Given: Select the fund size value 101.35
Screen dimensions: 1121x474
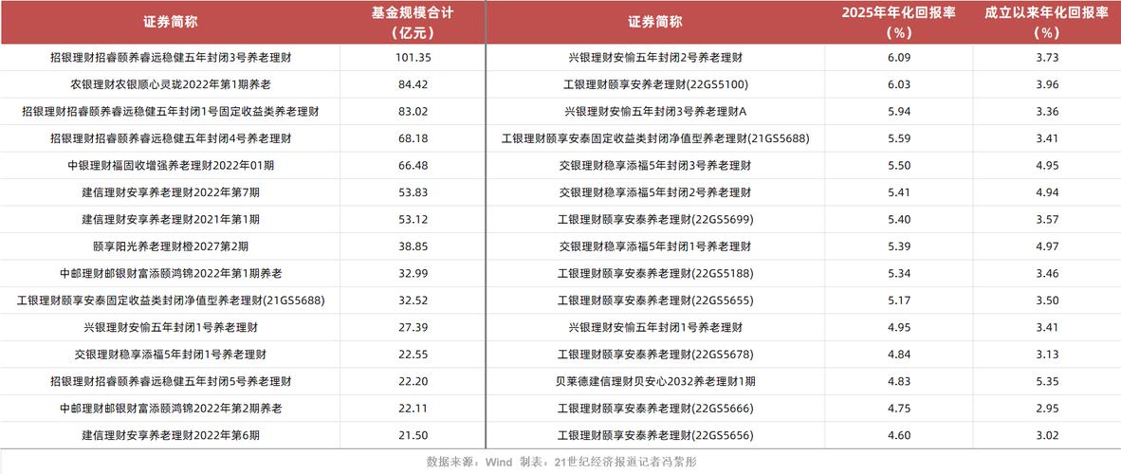Looking at the screenshot, I should click(x=413, y=58).
